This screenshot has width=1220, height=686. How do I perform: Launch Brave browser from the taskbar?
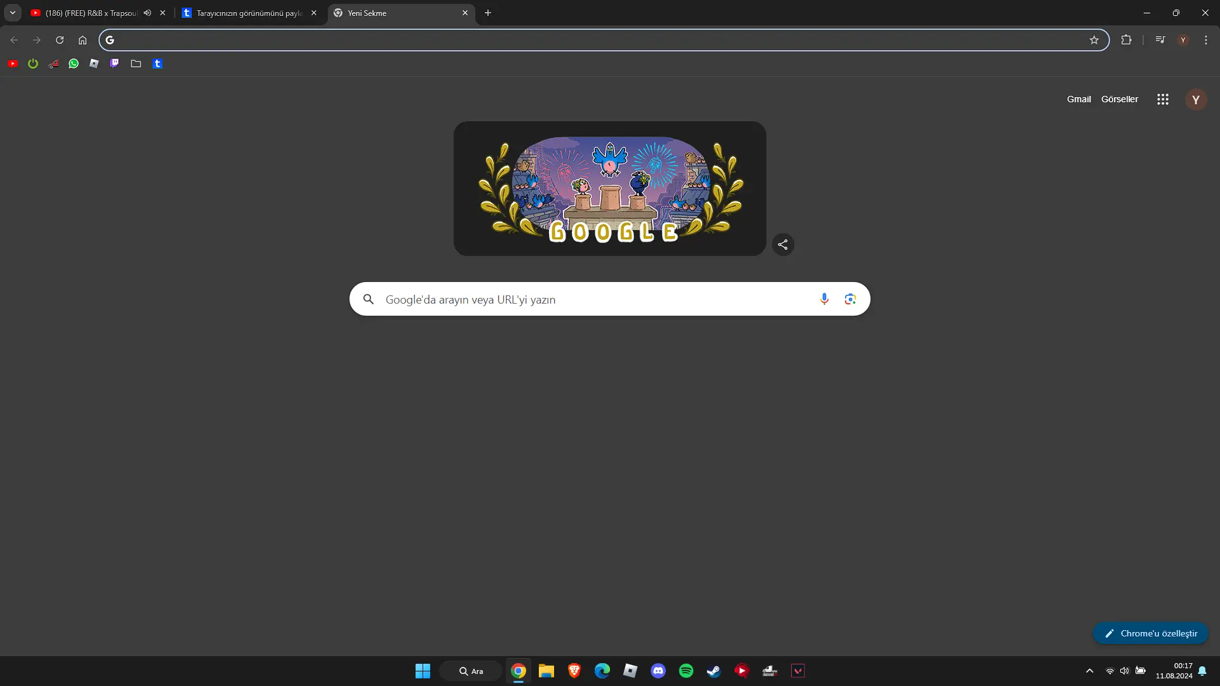[574, 671]
